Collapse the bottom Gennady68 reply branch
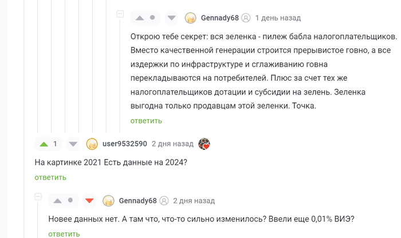 (38, 196)
